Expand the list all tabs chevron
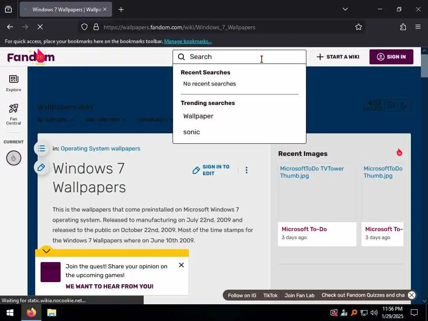The height and width of the screenshot is (321, 428). pyautogui.click(x=345, y=9)
